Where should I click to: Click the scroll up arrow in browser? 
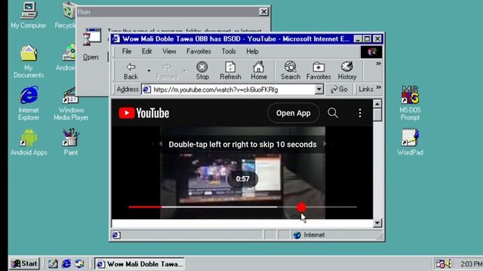coord(377,104)
